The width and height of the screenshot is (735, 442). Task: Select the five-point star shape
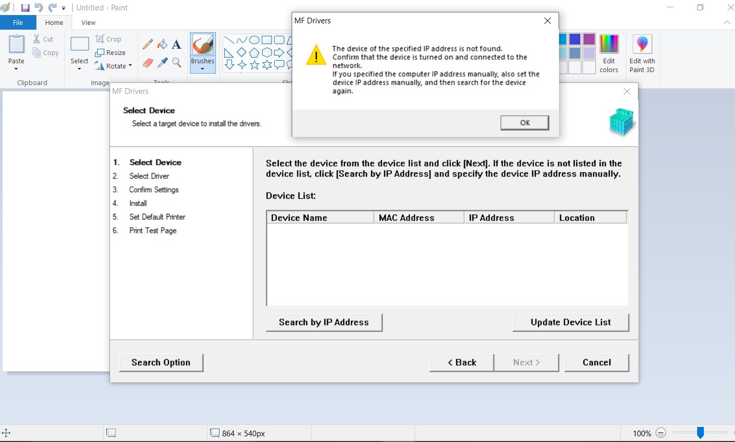tap(253, 64)
